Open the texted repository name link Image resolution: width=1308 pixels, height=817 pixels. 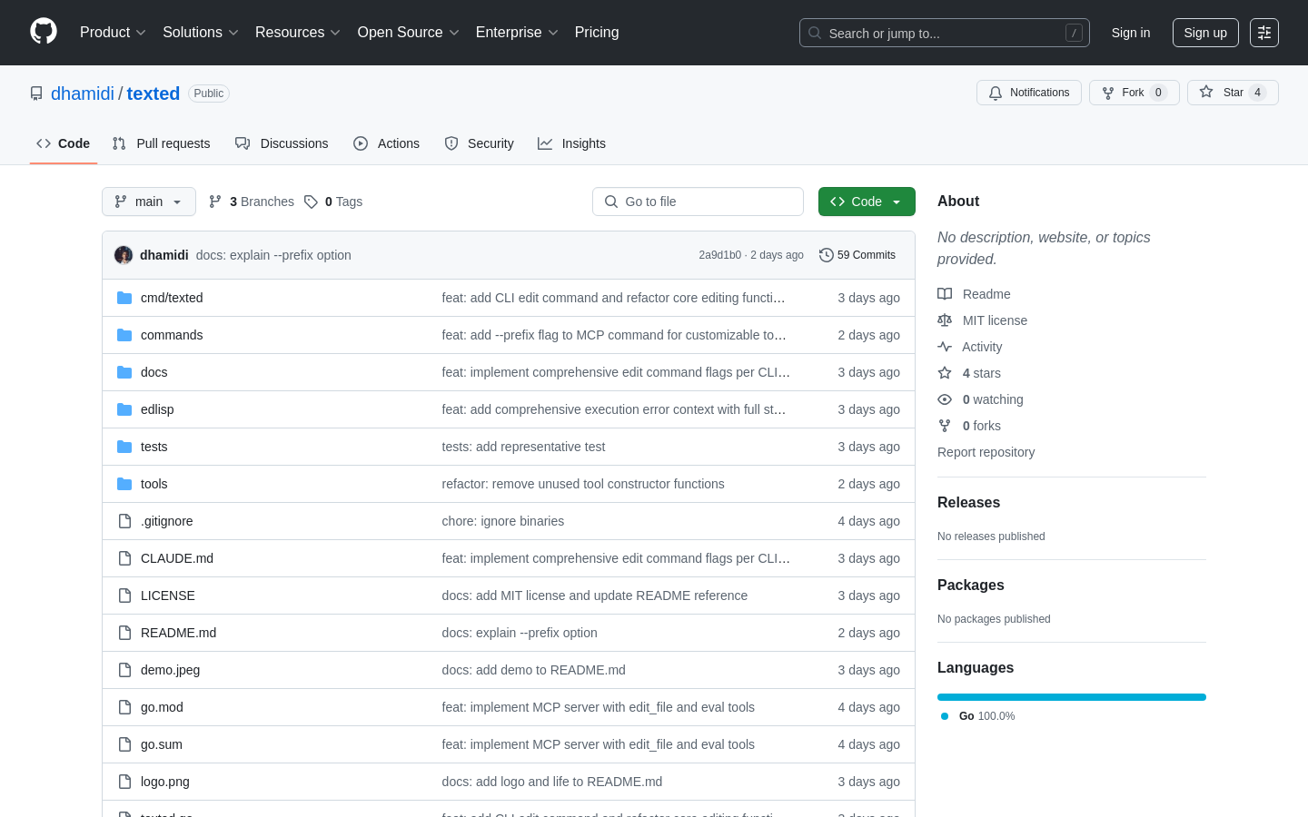click(154, 94)
